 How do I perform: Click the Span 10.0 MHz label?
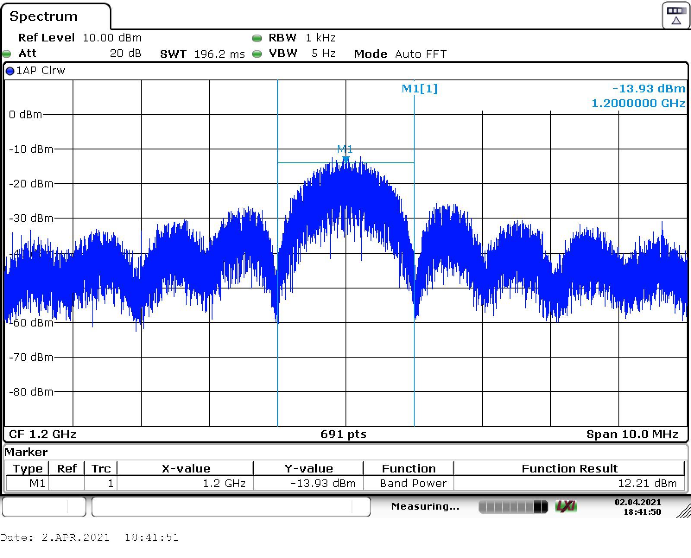632,434
